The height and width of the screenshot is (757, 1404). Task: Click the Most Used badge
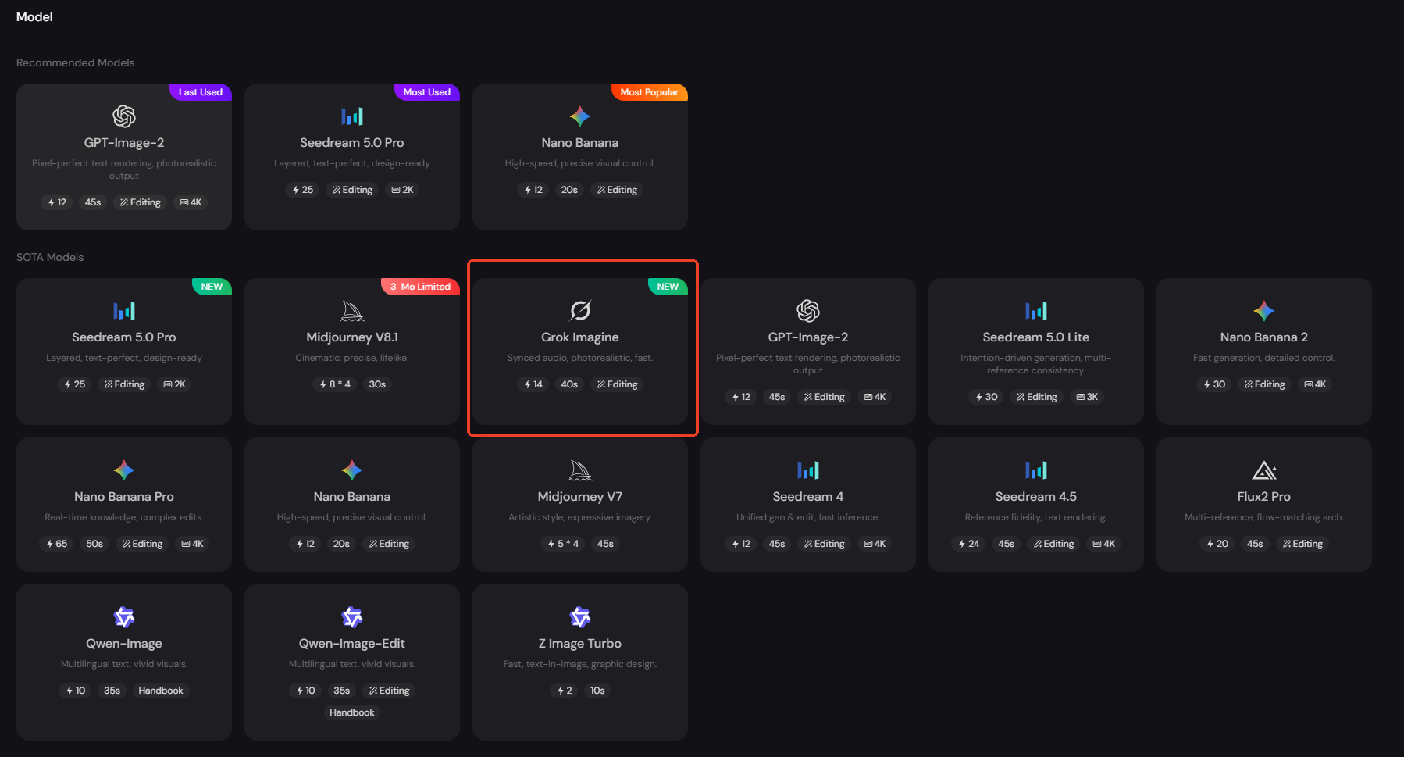point(427,92)
